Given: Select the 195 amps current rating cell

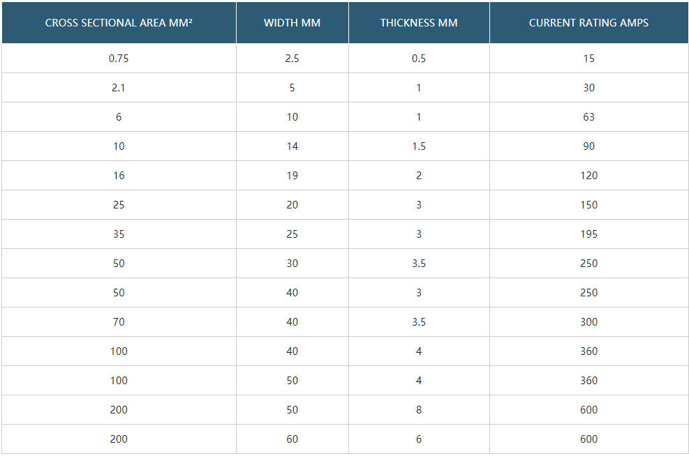Looking at the screenshot, I should point(588,234).
